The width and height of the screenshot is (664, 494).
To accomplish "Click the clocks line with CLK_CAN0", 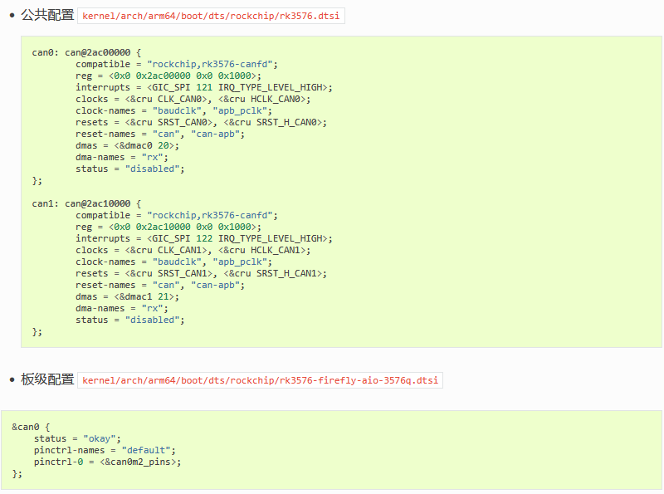I will [x=193, y=99].
